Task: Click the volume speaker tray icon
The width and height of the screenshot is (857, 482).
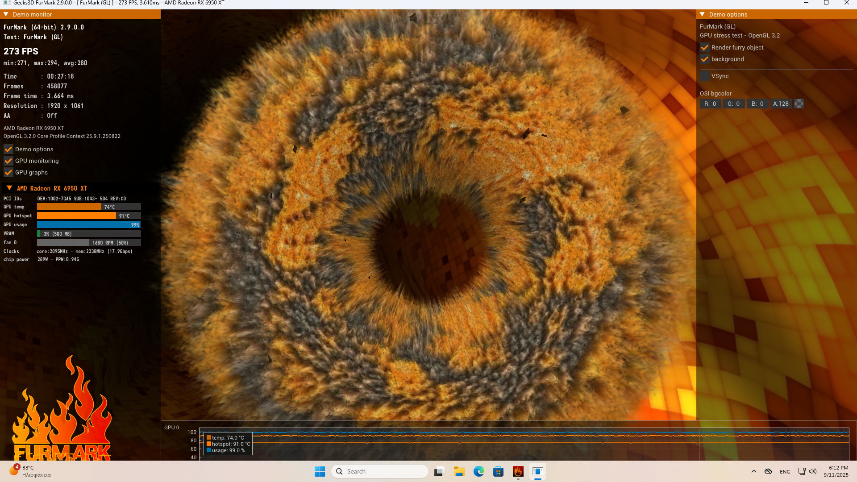Action: pos(813,471)
